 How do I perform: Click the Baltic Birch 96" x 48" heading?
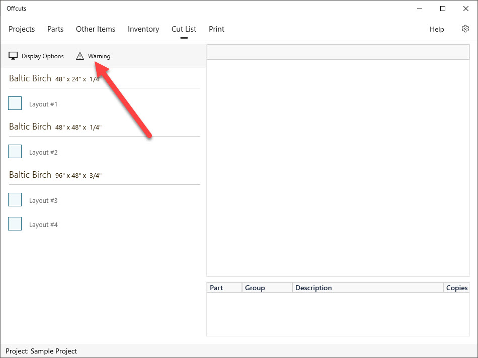(x=55, y=175)
